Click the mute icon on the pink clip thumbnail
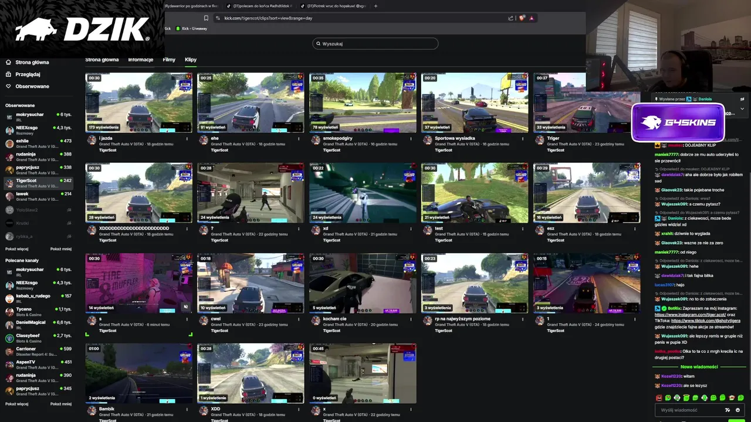This screenshot has width=751, height=422. [x=185, y=307]
